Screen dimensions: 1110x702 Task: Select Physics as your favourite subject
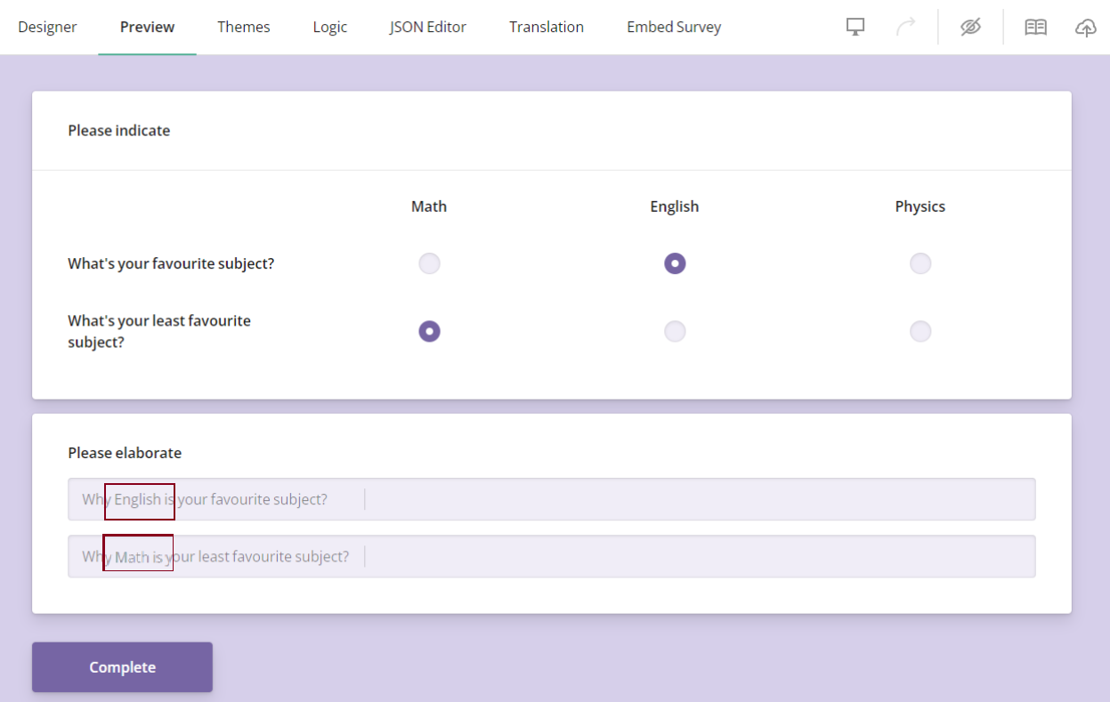click(x=920, y=263)
